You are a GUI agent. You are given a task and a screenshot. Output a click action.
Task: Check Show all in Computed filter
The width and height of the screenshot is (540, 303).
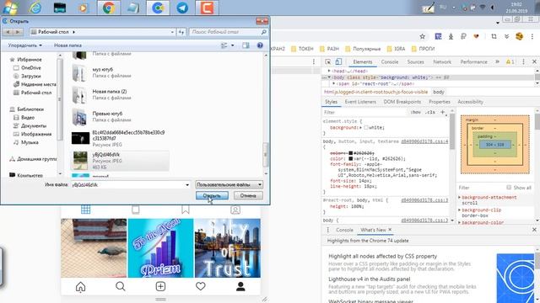point(509,187)
